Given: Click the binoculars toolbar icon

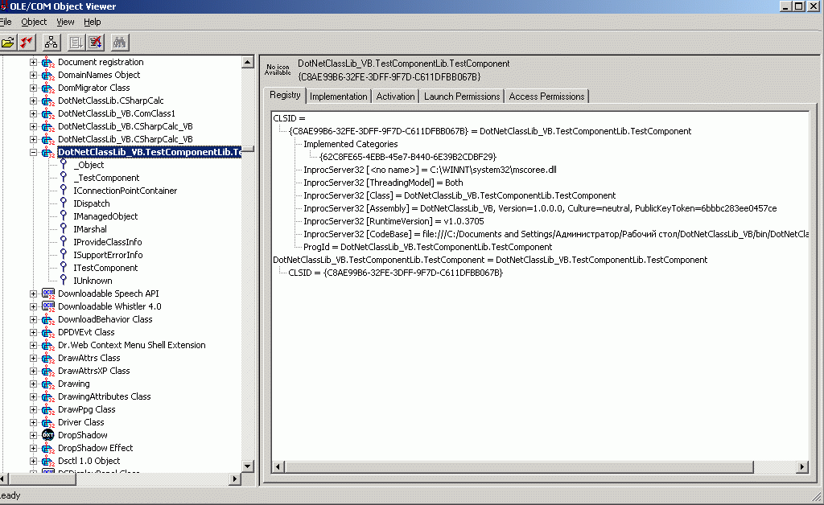Looking at the screenshot, I should coord(120,43).
